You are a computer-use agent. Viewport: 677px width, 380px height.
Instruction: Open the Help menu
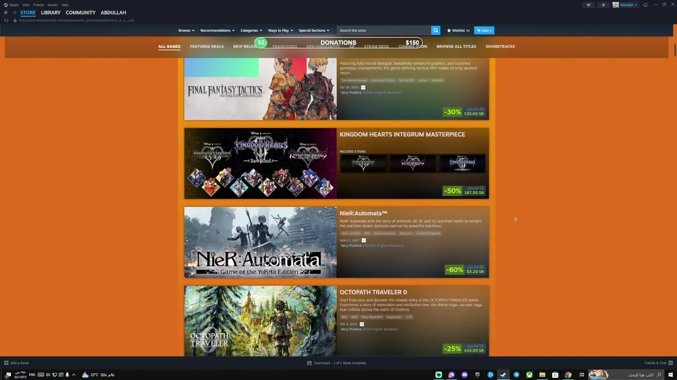click(x=65, y=5)
